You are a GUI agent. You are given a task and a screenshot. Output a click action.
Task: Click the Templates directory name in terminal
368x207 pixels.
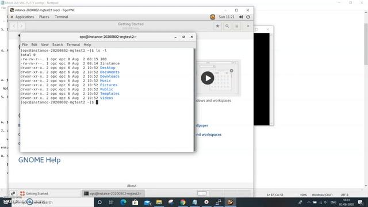click(x=110, y=94)
